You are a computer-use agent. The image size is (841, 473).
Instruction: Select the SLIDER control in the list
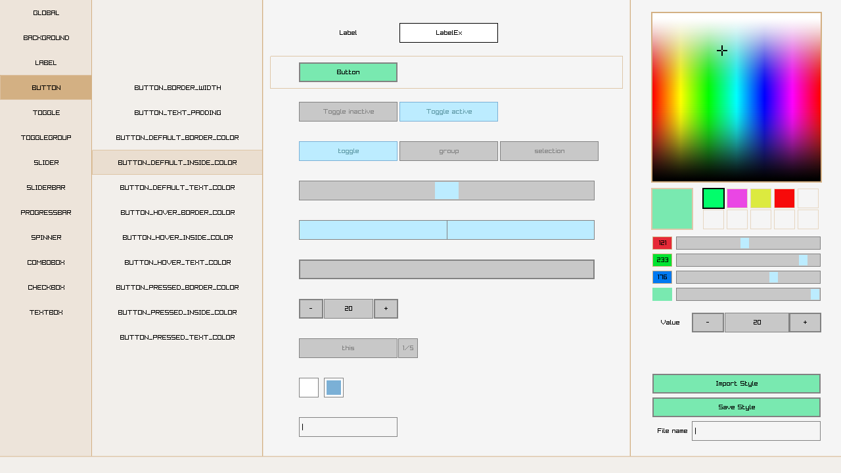pyautogui.click(x=46, y=163)
